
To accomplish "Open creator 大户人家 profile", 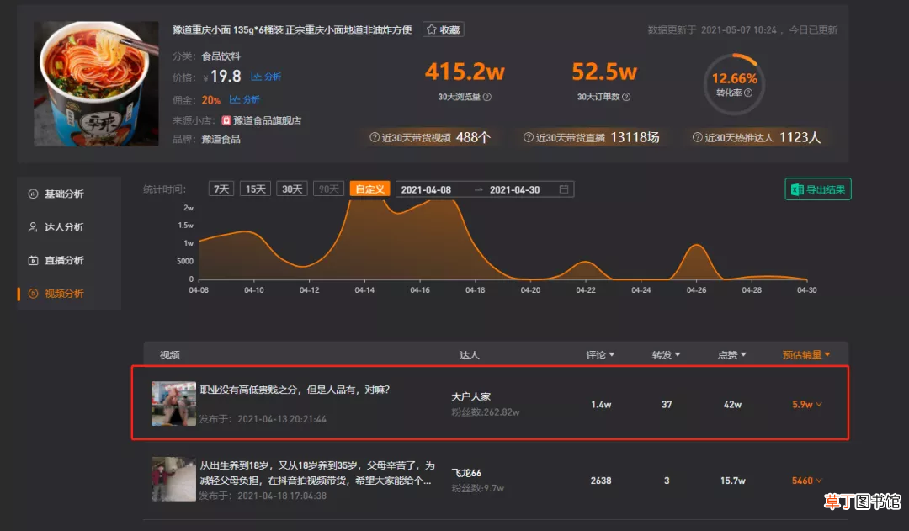I will click(x=470, y=397).
